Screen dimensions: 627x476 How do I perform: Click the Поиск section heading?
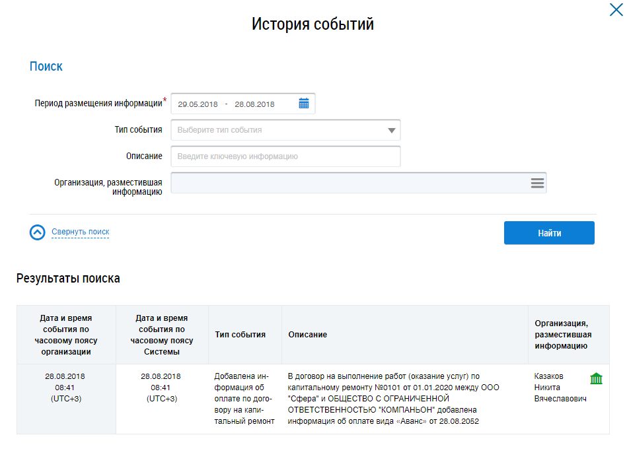(46, 67)
